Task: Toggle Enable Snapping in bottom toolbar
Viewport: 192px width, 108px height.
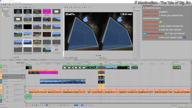Action: pos(75,105)
